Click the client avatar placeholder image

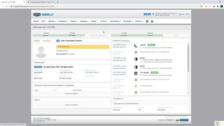(x=41, y=51)
